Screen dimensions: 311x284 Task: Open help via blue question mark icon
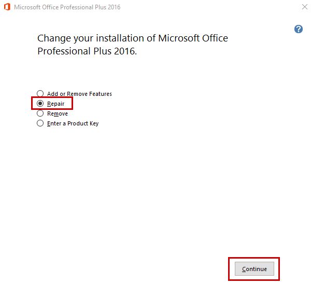[298, 30]
